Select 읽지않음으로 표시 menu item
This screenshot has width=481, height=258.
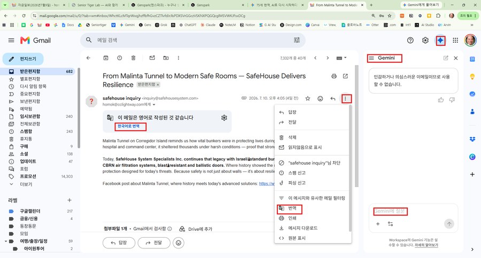[x=313, y=147]
